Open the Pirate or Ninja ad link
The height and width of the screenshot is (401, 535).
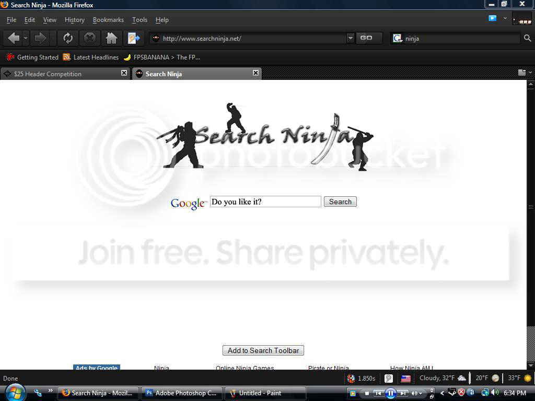tap(328, 368)
